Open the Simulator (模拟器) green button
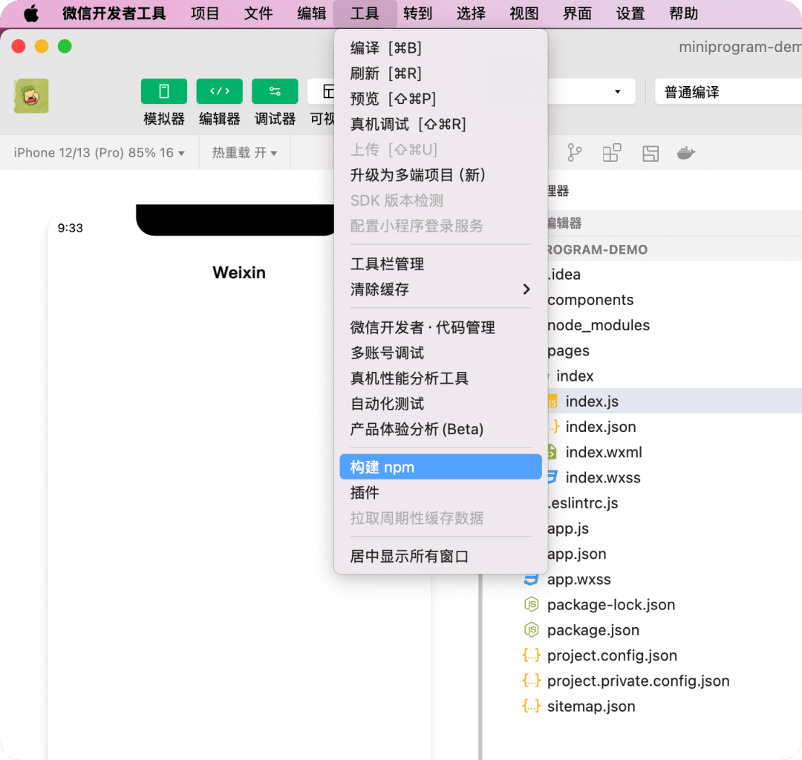This screenshot has width=802, height=760. coord(163,91)
